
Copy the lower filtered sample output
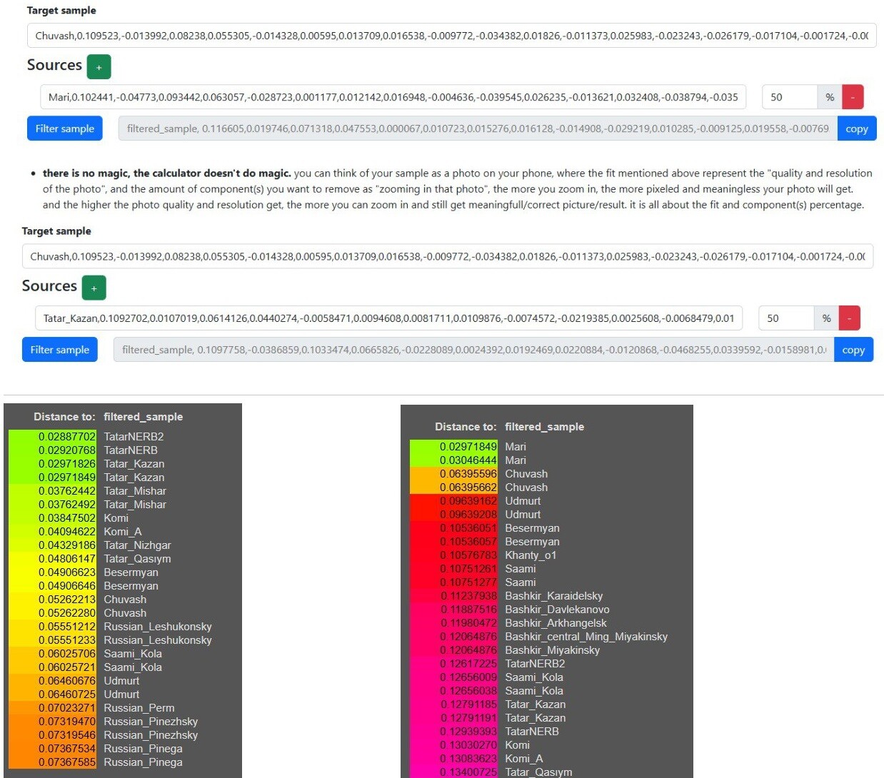point(853,350)
